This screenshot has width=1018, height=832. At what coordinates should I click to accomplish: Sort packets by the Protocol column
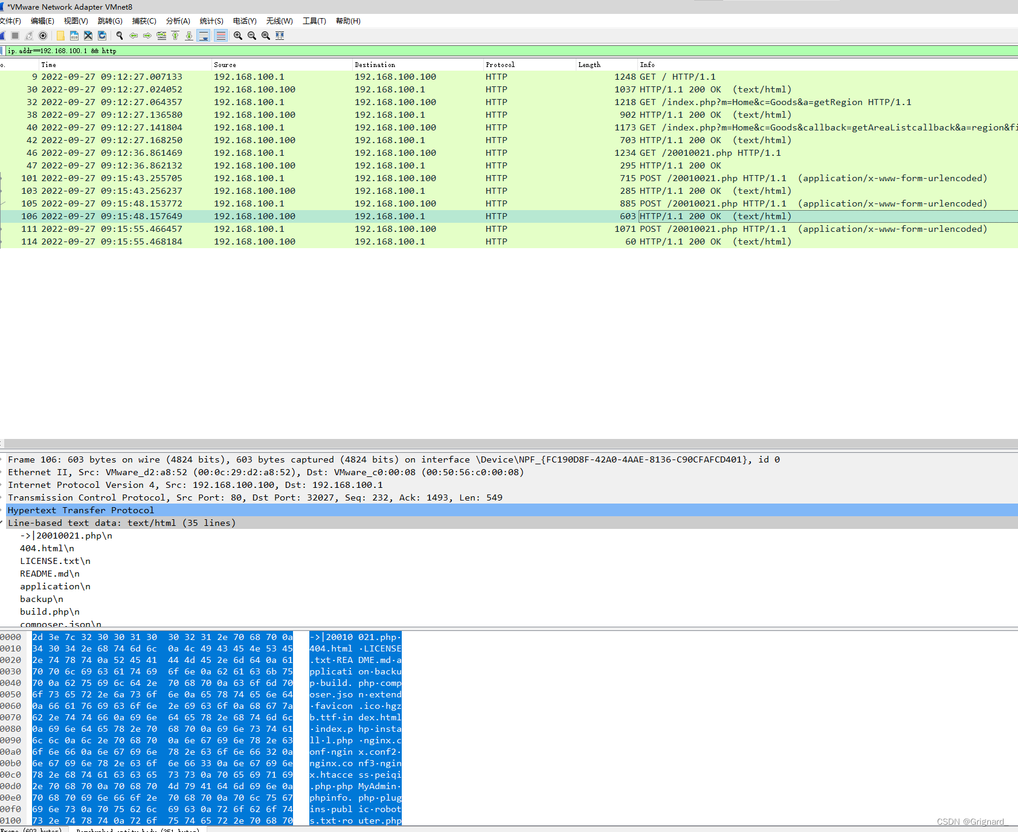pyautogui.click(x=530, y=65)
